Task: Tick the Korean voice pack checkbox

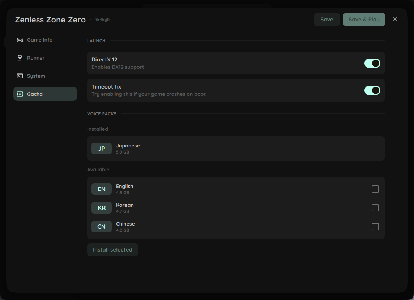Action: tap(375, 208)
